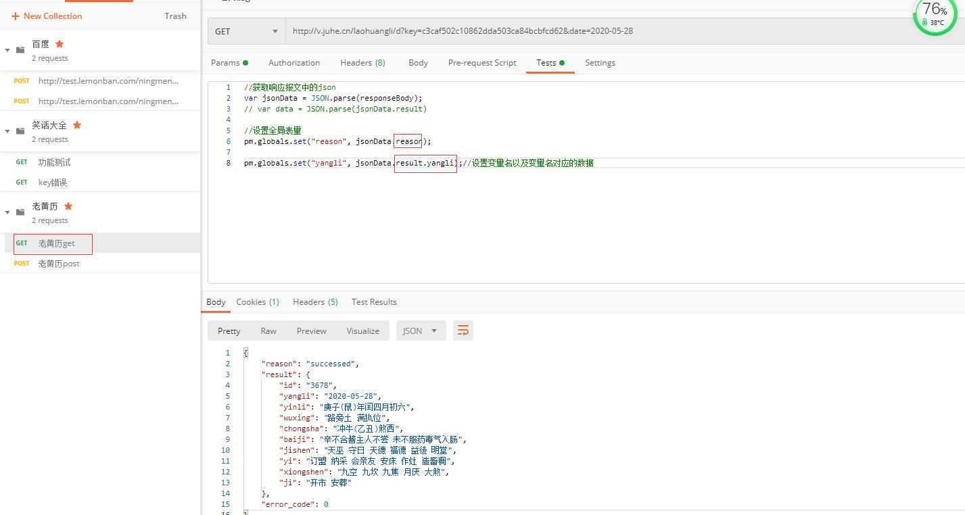Click the 笑话大全 folder icon

pos(20,131)
